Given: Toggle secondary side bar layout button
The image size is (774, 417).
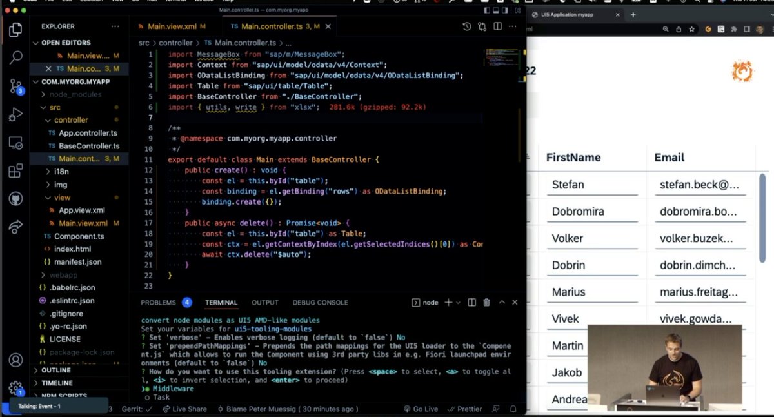Looking at the screenshot, I should click(x=505, y=11).
